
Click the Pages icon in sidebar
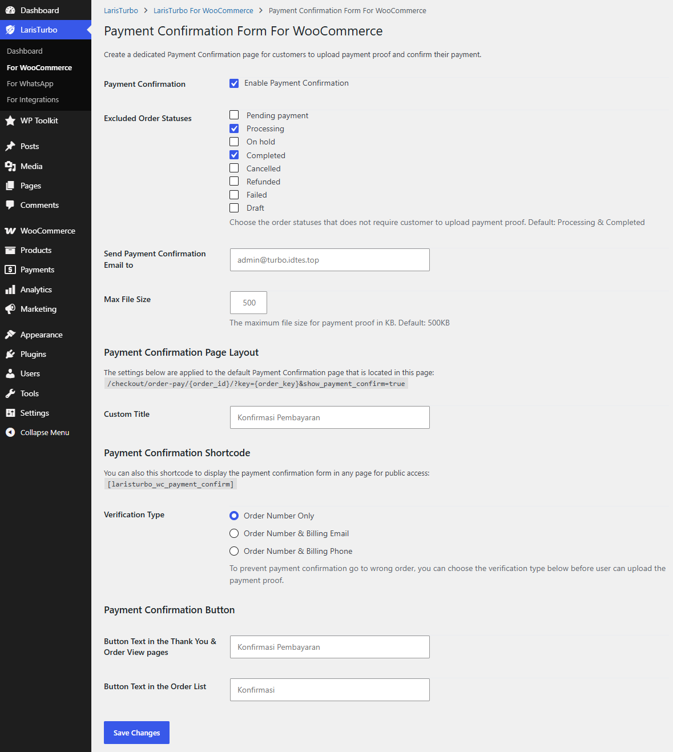pos(10,186)
